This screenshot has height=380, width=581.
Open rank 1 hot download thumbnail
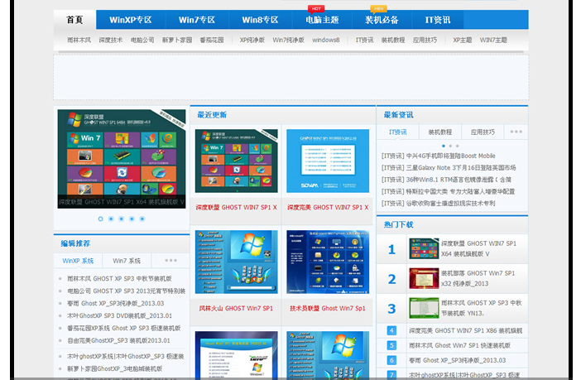click(x=423, y=249)
